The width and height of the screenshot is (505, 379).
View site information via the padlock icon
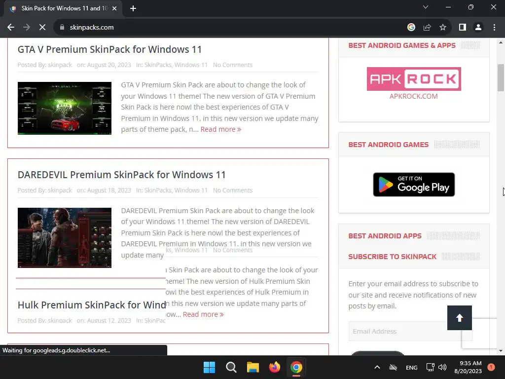point(62,28)
